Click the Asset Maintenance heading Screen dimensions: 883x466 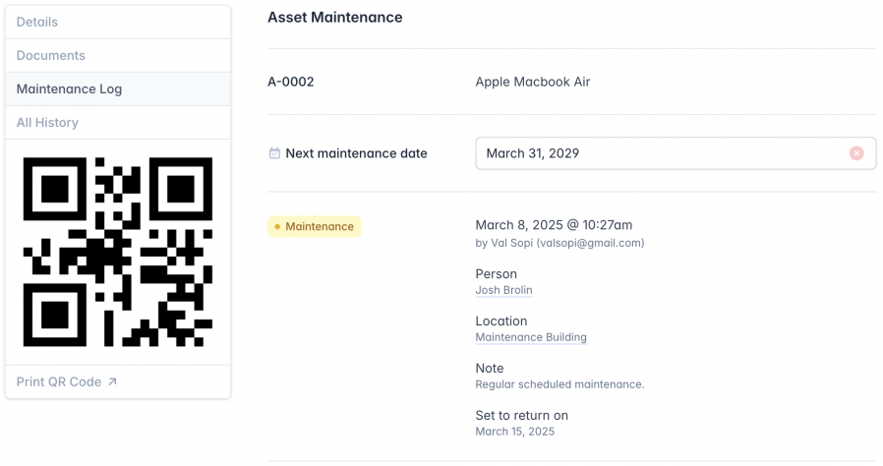point(335,18)
